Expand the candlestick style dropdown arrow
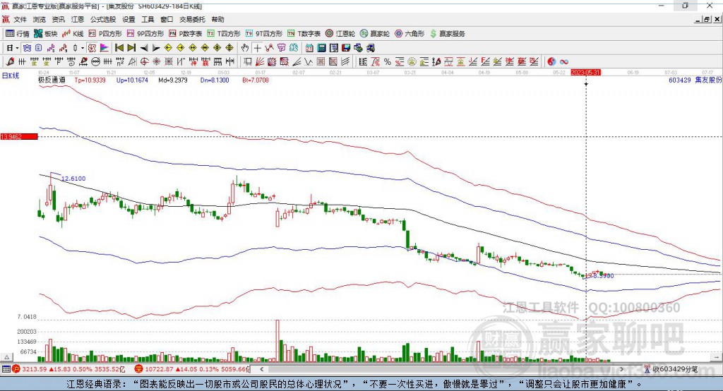The width and height of the screenshot is (723, 391). 83,48
